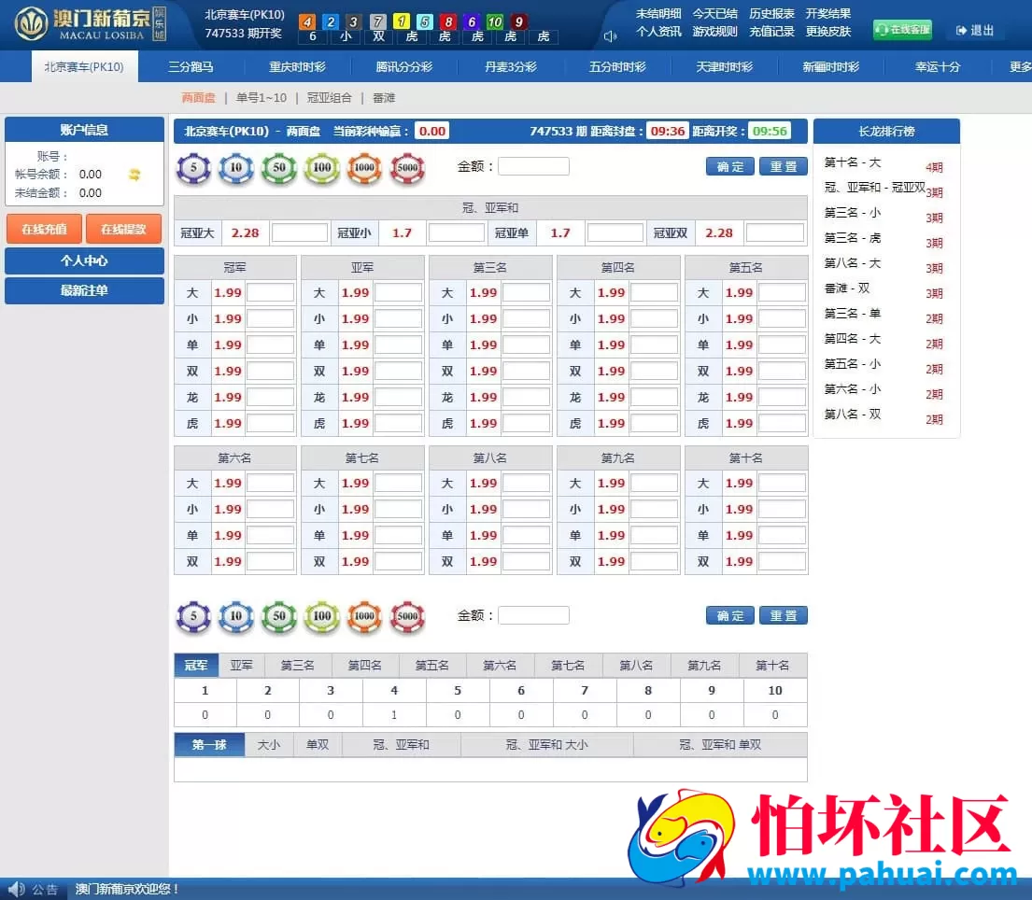Select the 100 betting chip
Image resolution: width=1032 pixels, height=900 pixels.
point(321,169)
